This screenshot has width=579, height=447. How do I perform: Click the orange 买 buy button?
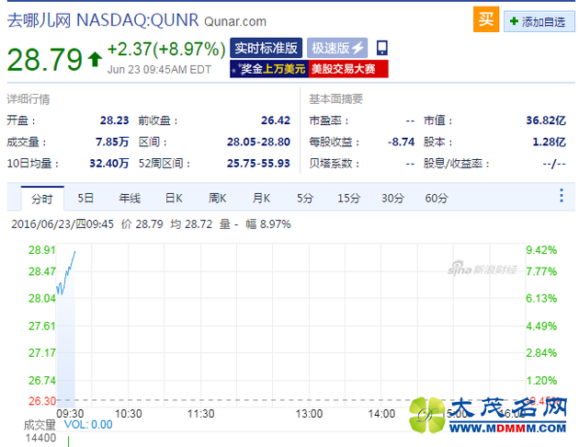point(486,19)
